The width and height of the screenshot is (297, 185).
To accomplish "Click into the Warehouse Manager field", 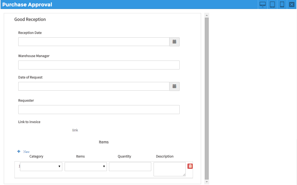I will 99,65.
